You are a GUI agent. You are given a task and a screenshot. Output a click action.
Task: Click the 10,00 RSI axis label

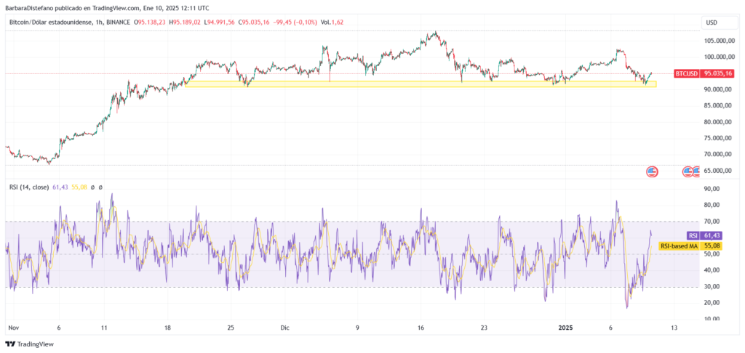coord(712,319)
